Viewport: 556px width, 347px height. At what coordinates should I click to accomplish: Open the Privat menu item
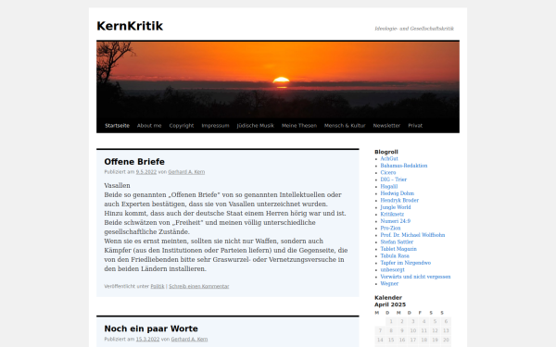pyautogui.click(x=415, y=125)
